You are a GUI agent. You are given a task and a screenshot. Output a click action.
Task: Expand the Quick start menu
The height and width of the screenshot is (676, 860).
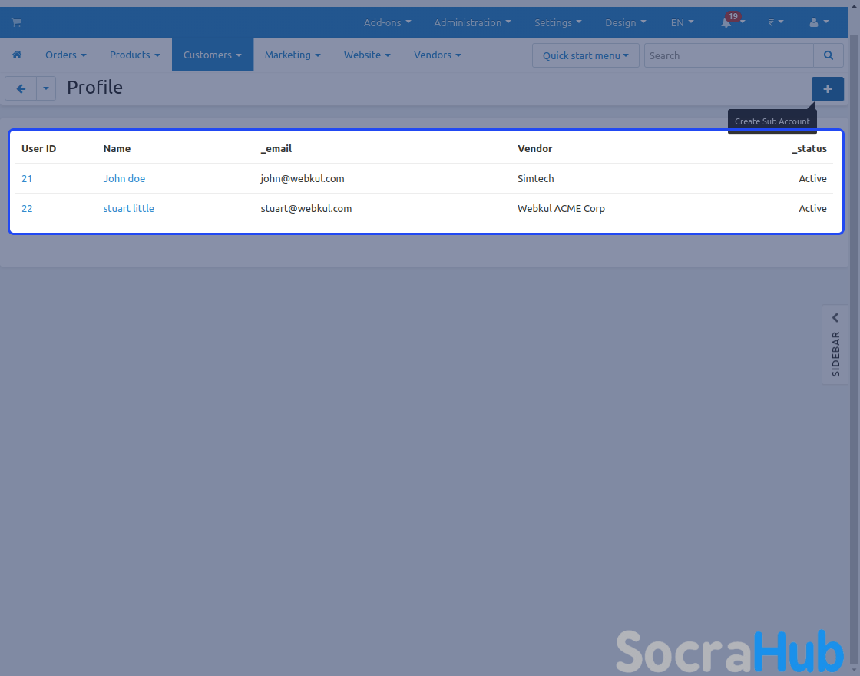point(585,55)
